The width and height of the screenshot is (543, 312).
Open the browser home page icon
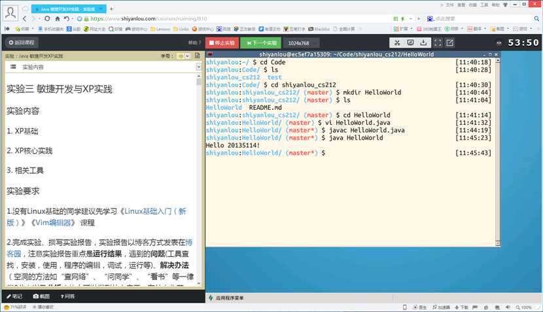pyautogui.click(x=58, y=19)
